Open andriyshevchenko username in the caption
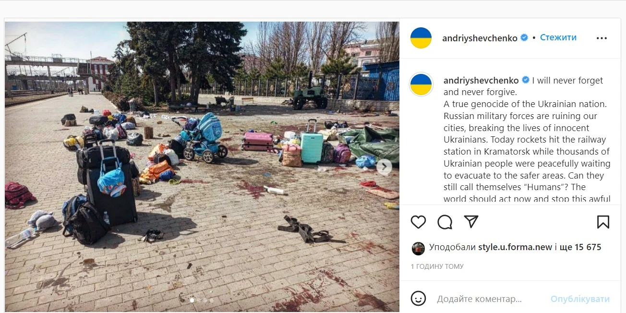 pos(481,80)
